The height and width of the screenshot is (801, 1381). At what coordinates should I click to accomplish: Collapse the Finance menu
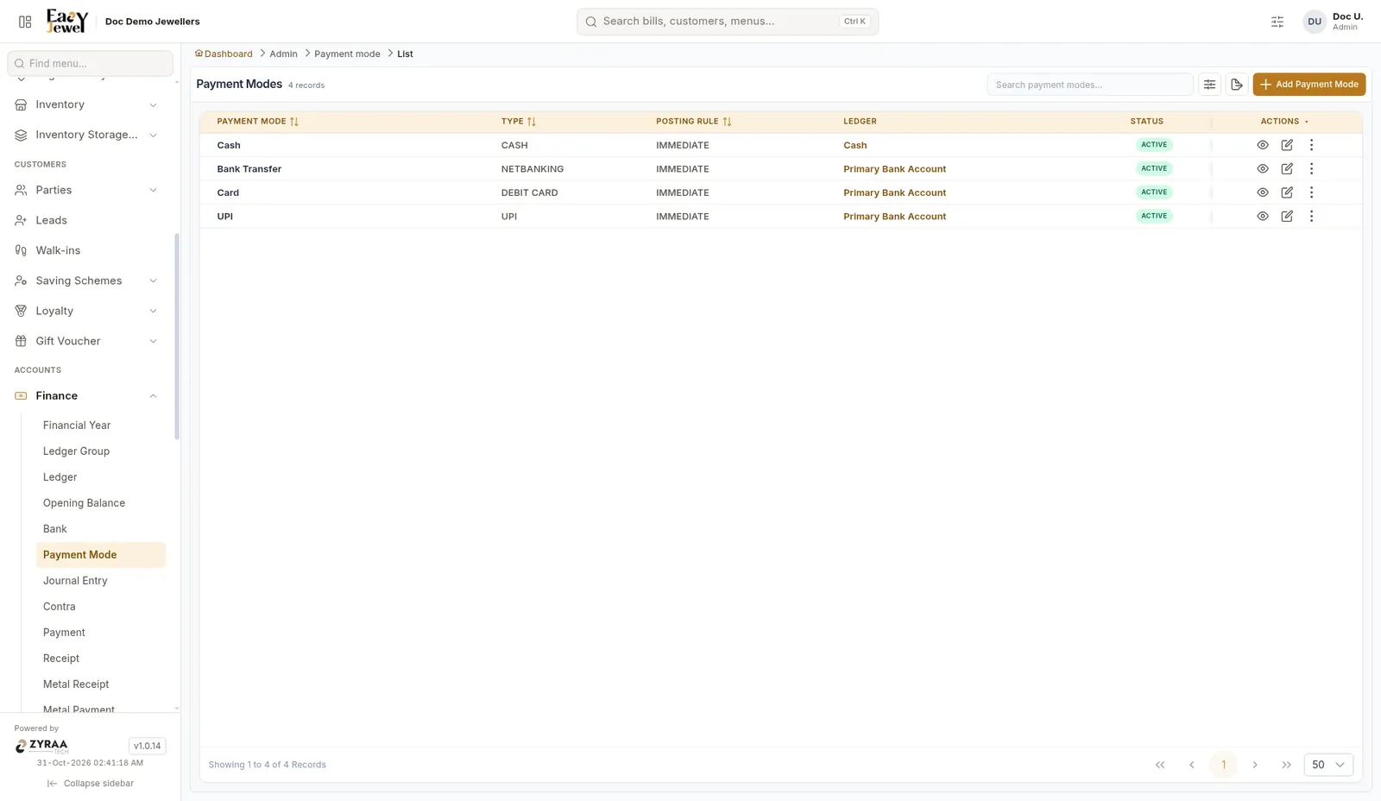pos(86,396)
